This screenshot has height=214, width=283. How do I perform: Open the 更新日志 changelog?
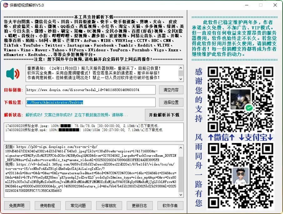click(x=139, y=206)
